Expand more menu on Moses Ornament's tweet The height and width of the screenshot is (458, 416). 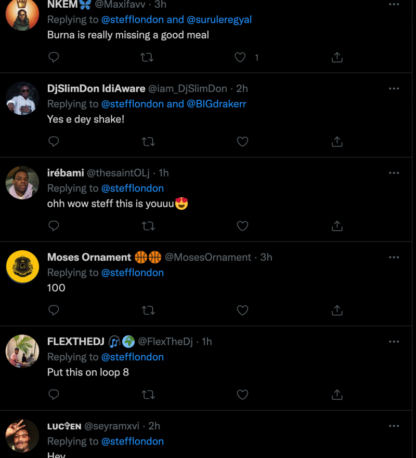[x=394, y=257]
